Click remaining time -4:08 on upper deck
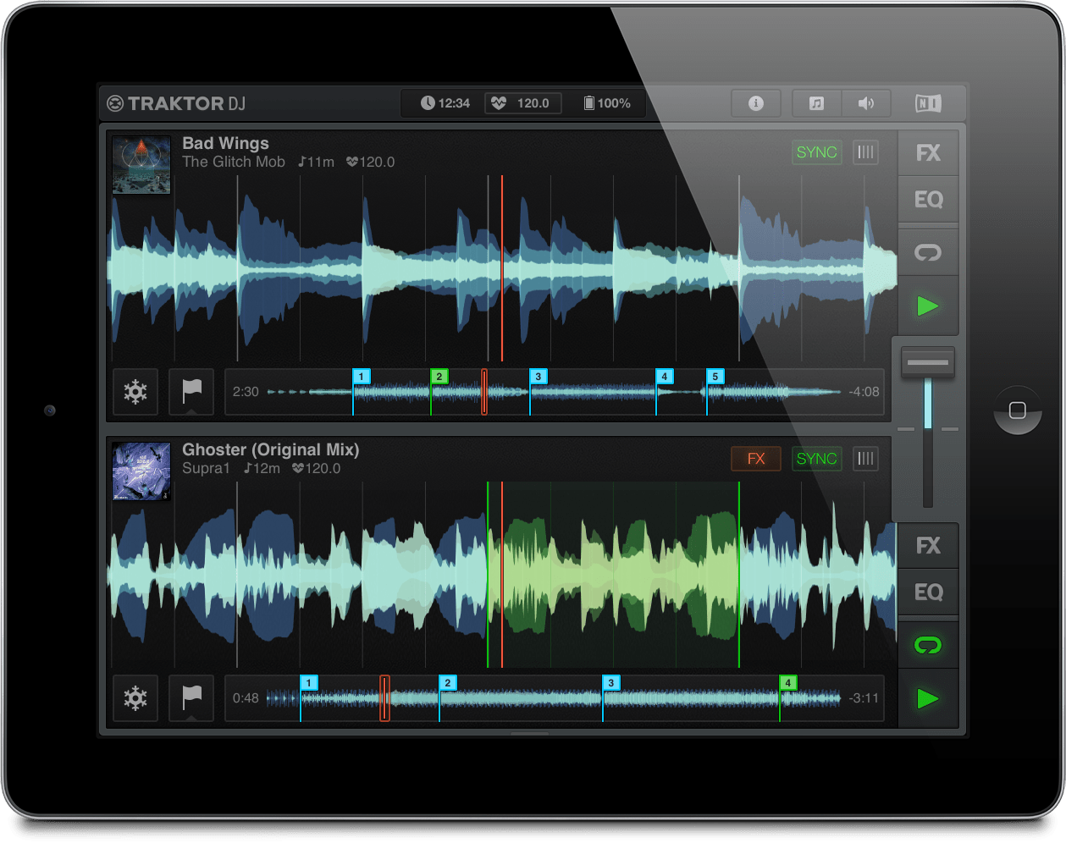 [864, 392]
